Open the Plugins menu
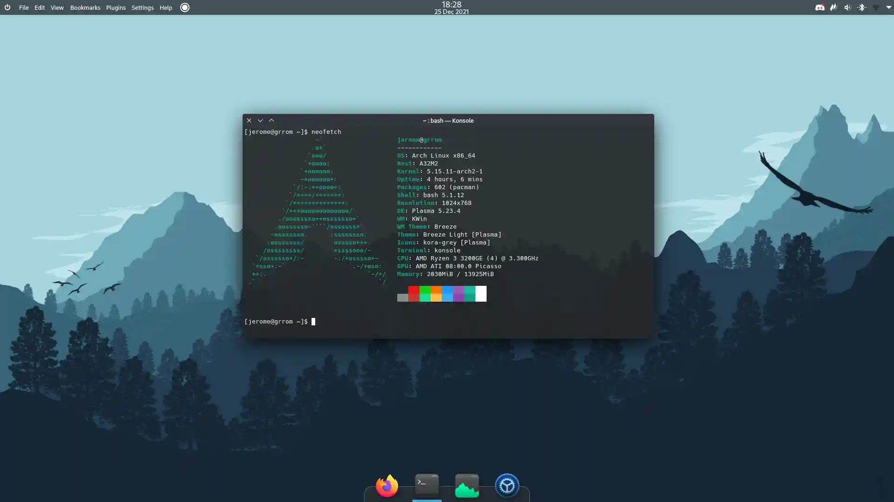The height and width of the screenshot is (502, 894). point(115,7)
